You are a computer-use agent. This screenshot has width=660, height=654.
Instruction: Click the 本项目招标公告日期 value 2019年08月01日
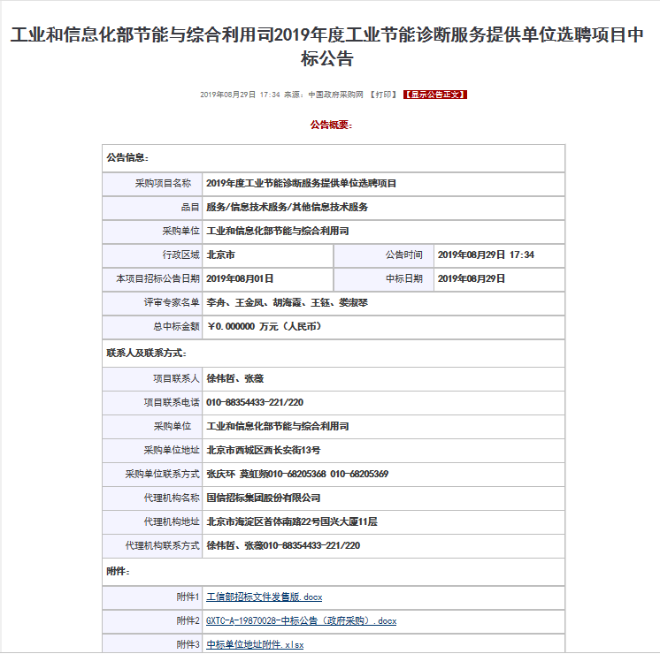pyautogui.click(x=240, y=279)
